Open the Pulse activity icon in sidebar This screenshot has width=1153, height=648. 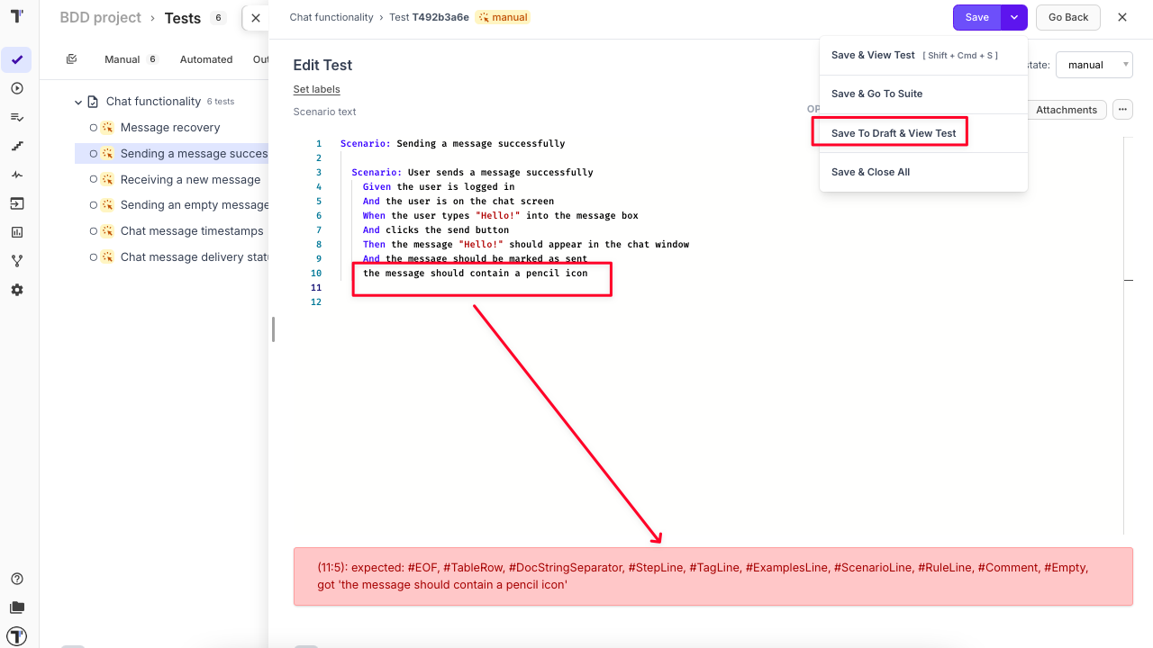[x=18, y=174]
